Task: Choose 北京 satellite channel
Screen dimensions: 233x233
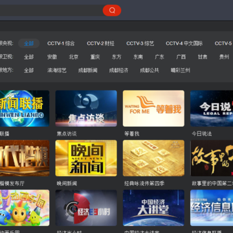Action: 74,57
